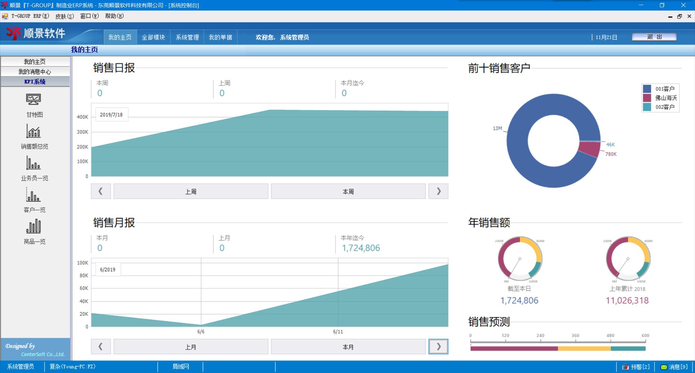Open the 消息 messages icon in status bar

click(664, 367)
